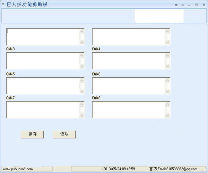Open the www.yishuosoft.com status bar link

coord(18,169)
